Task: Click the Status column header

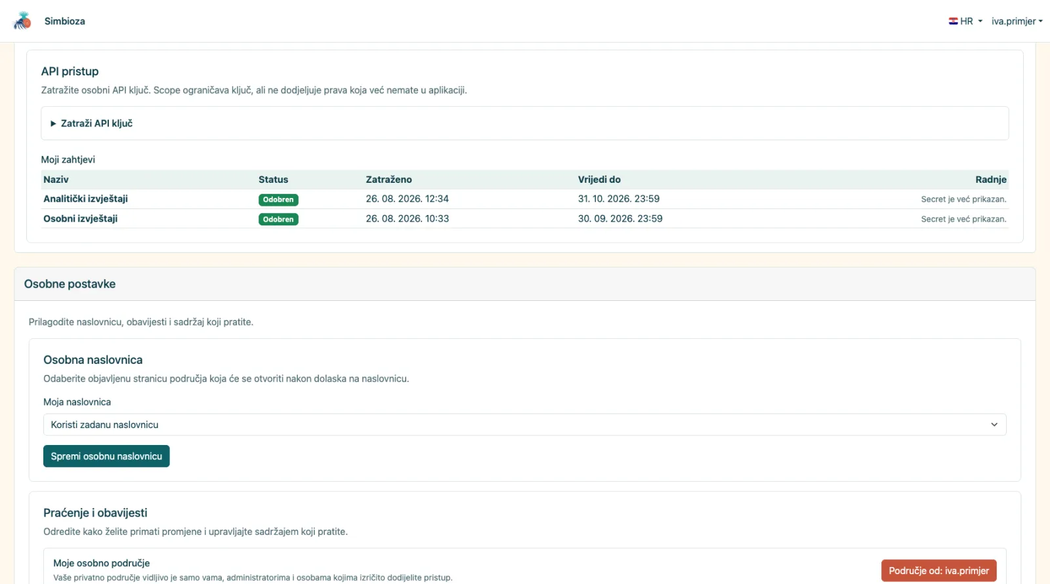Action: [273, 180]
